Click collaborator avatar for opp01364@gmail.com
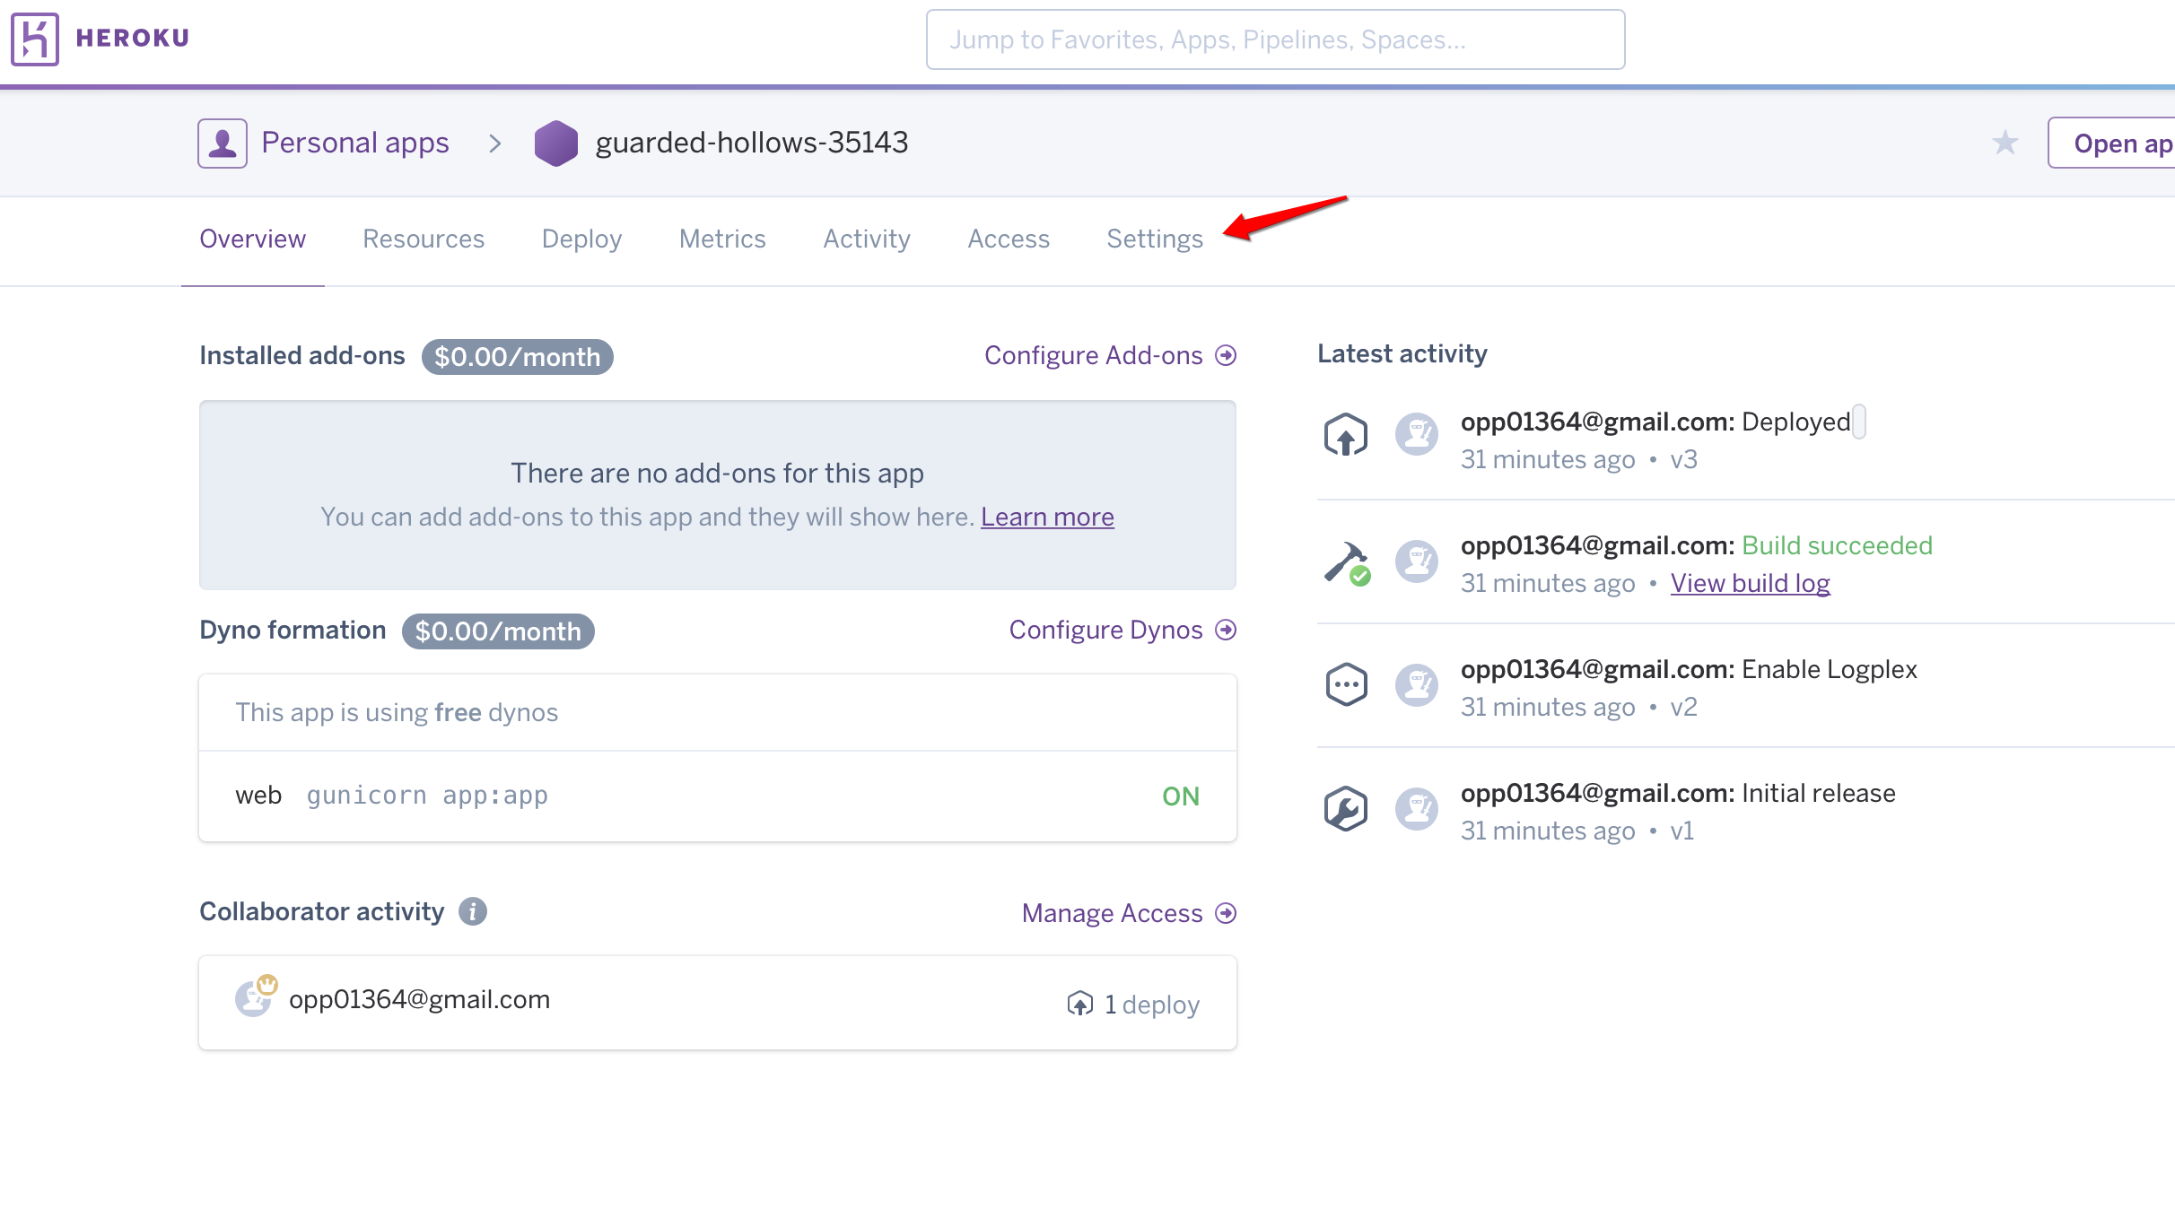Screen dimensions: 2175x1227 click(255, 997)
